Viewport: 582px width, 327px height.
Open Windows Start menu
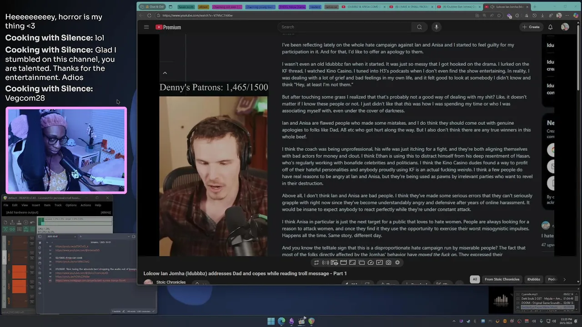point(271,321)
